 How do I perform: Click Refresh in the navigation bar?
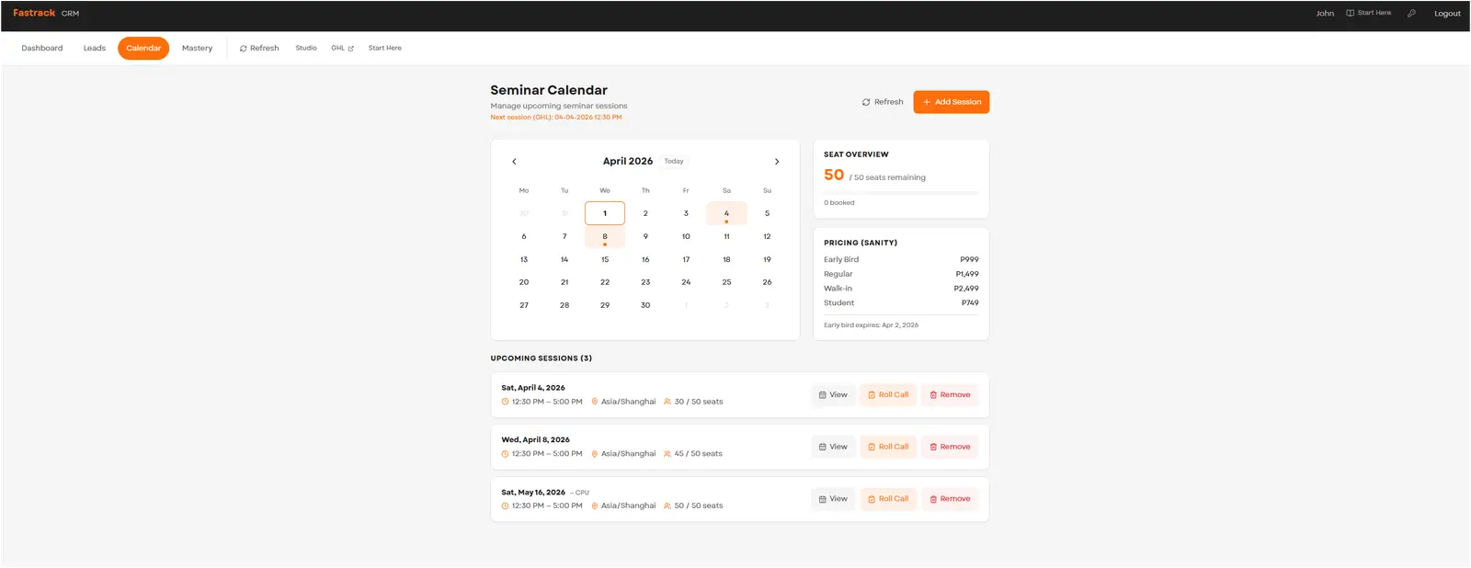(x=259, y=48)
